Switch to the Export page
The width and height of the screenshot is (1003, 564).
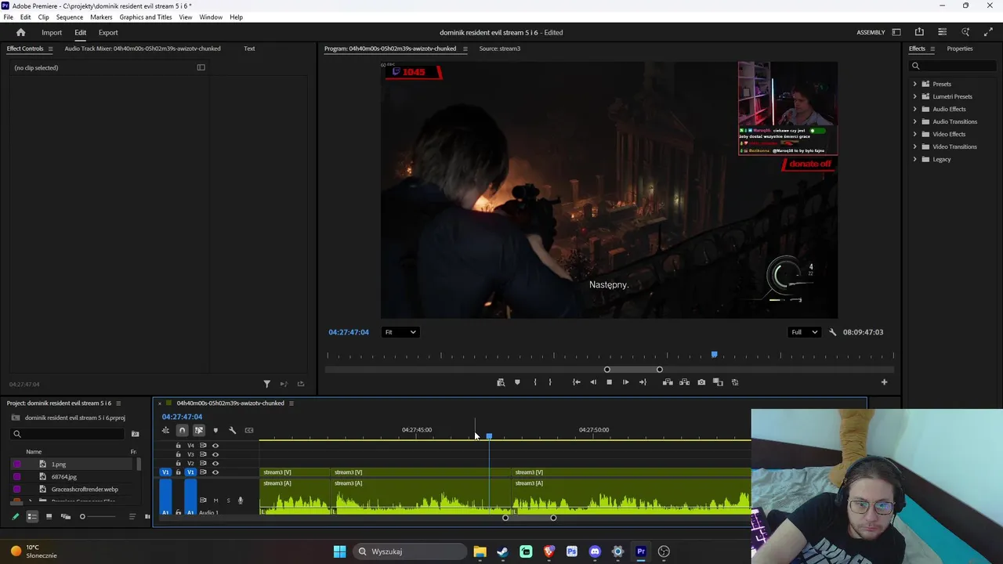point(108,32)
